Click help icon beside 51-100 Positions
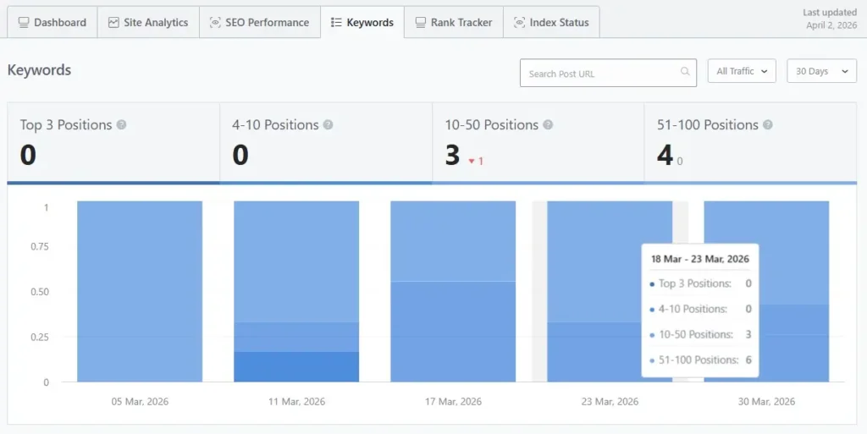The width and height of the screenshot is (867, 434). pos(767,125)
